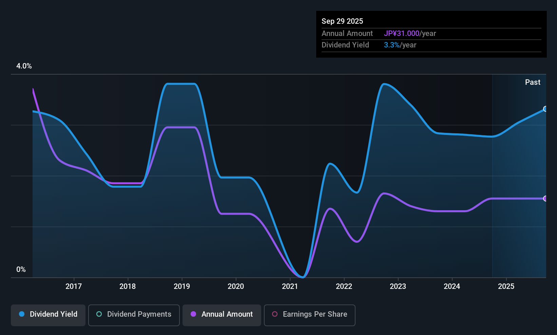Click the purple Annual Amount legend dot
This screenshot has height=335, width=557.
[193, 314]
